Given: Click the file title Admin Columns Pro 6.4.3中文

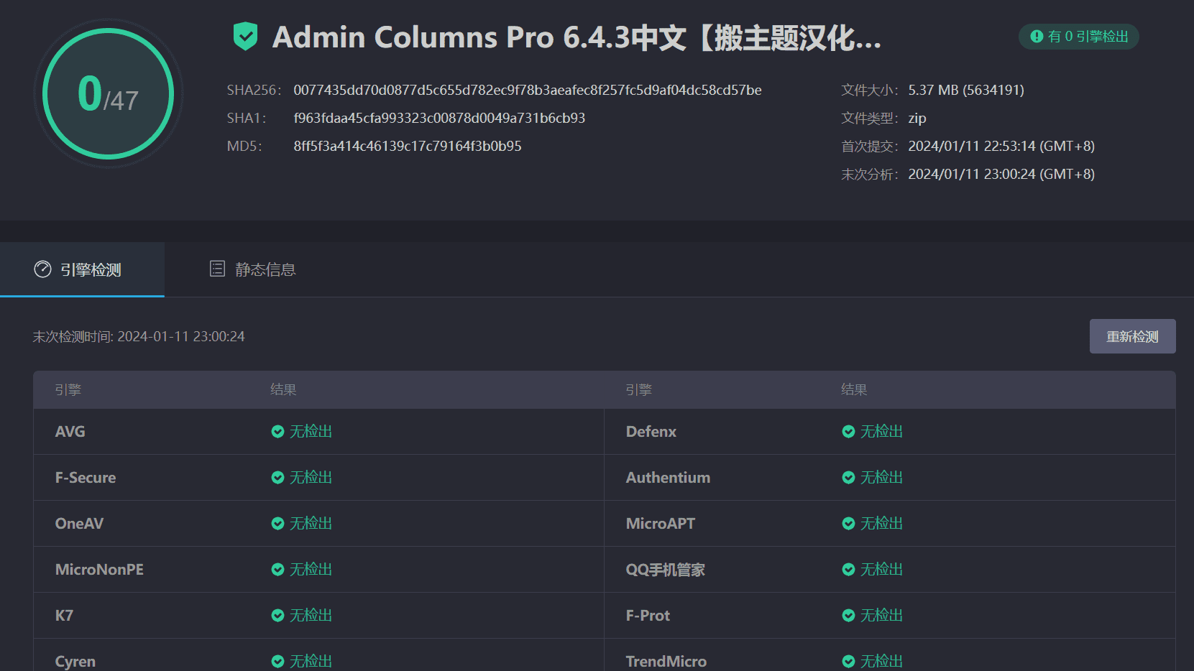Looking at the screenshot, I should 577,37.
